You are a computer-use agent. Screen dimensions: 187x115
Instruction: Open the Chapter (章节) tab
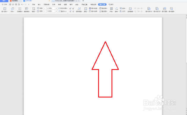[x=71, y=4]
